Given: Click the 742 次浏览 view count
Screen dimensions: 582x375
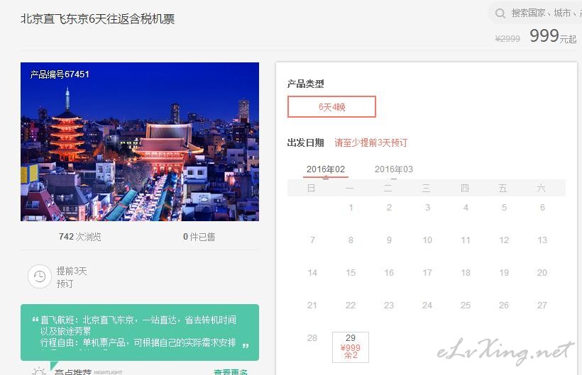Looking at the screenshot, I should (79, 237).
